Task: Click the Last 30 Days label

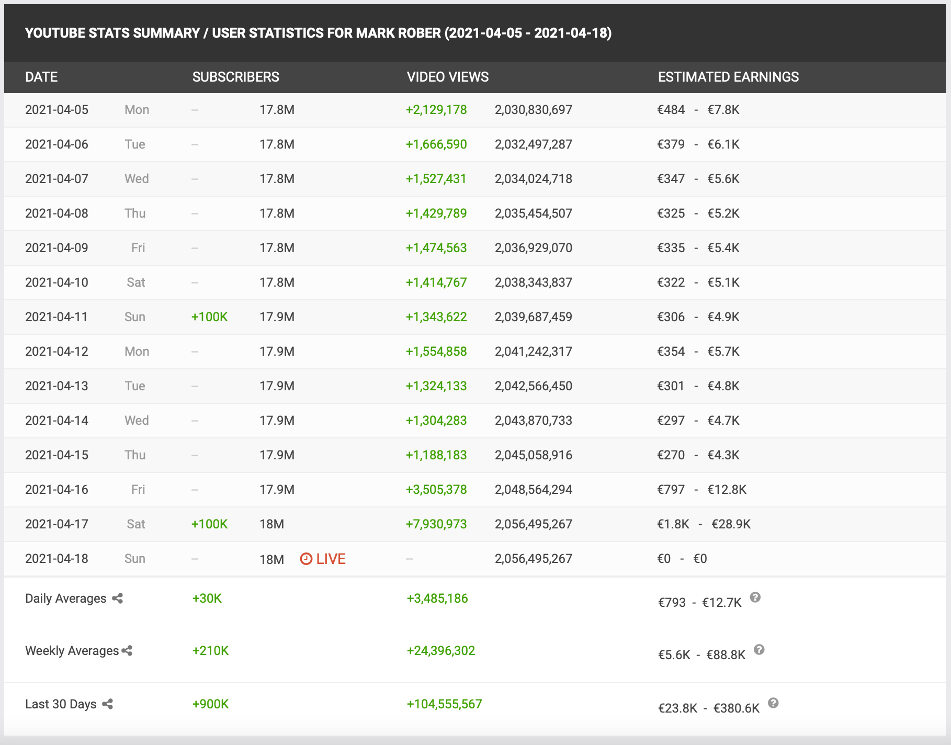Action: pyautogui.click(x=61, y=704)
